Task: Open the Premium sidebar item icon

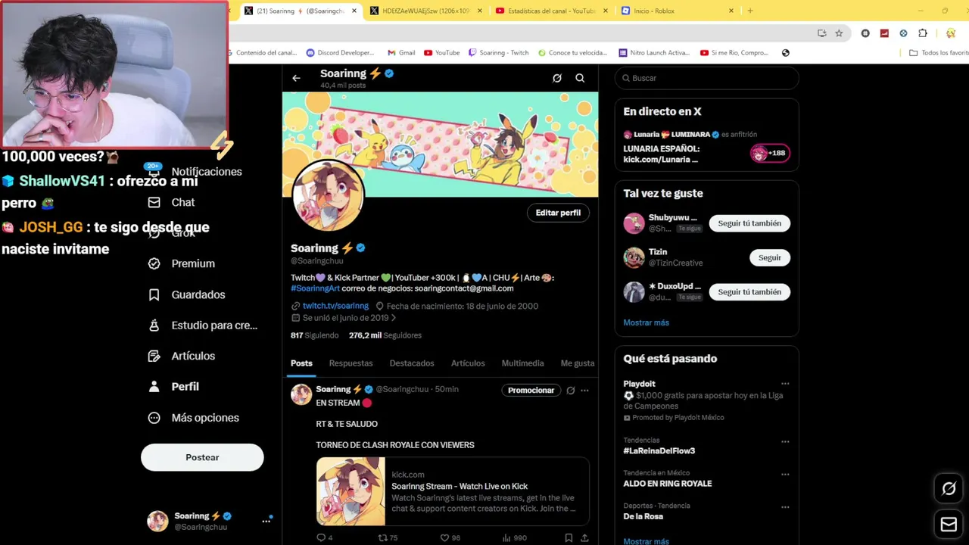Action: [x=154, y=263]
